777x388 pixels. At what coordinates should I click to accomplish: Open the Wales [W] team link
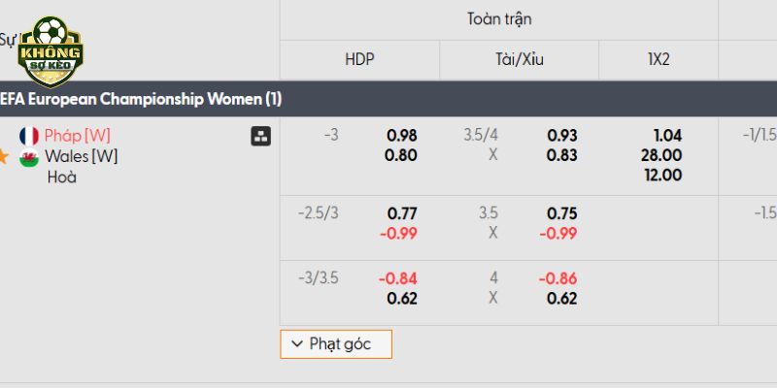(82, 156)
